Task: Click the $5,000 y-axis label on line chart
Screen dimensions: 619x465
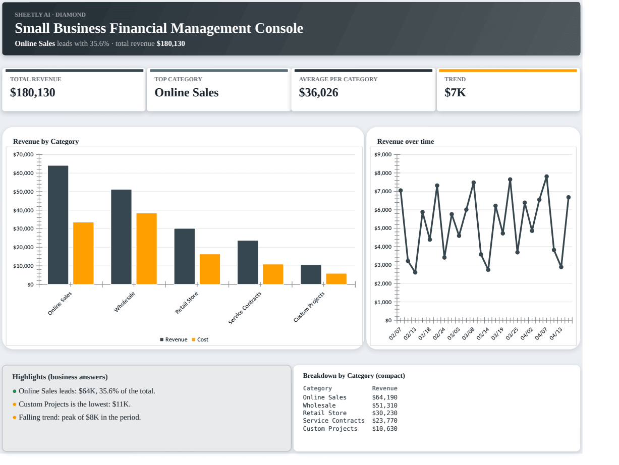Action: point(383,228)
